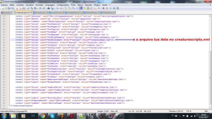Click the Copy toolbar icon
Viewport: 212px width, 119px height.
(32, 8)
